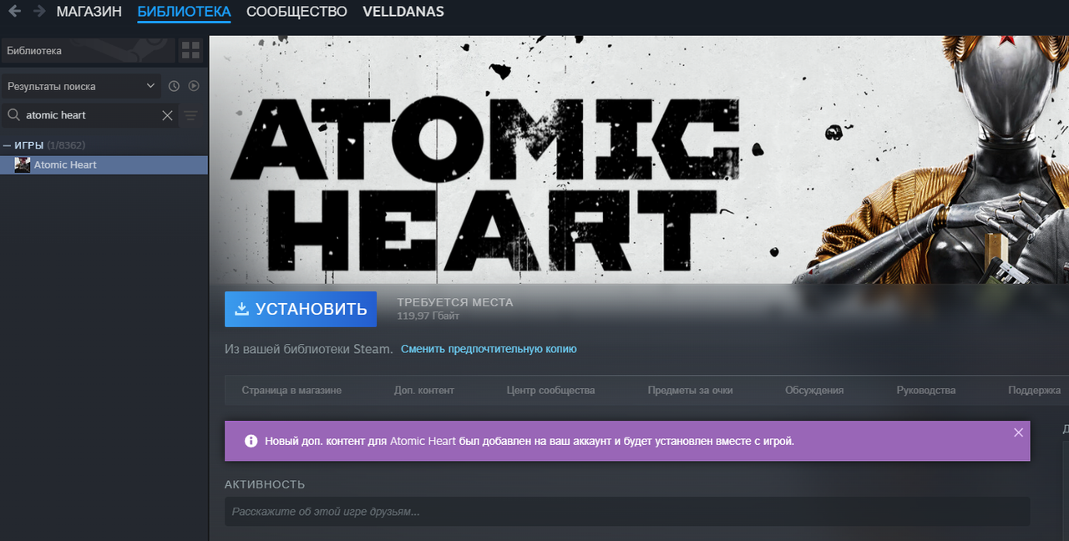Click the Atomic Heart game thumbnail icon
This screenshot has height=541, width=1069.
click(x=23, y=165)
